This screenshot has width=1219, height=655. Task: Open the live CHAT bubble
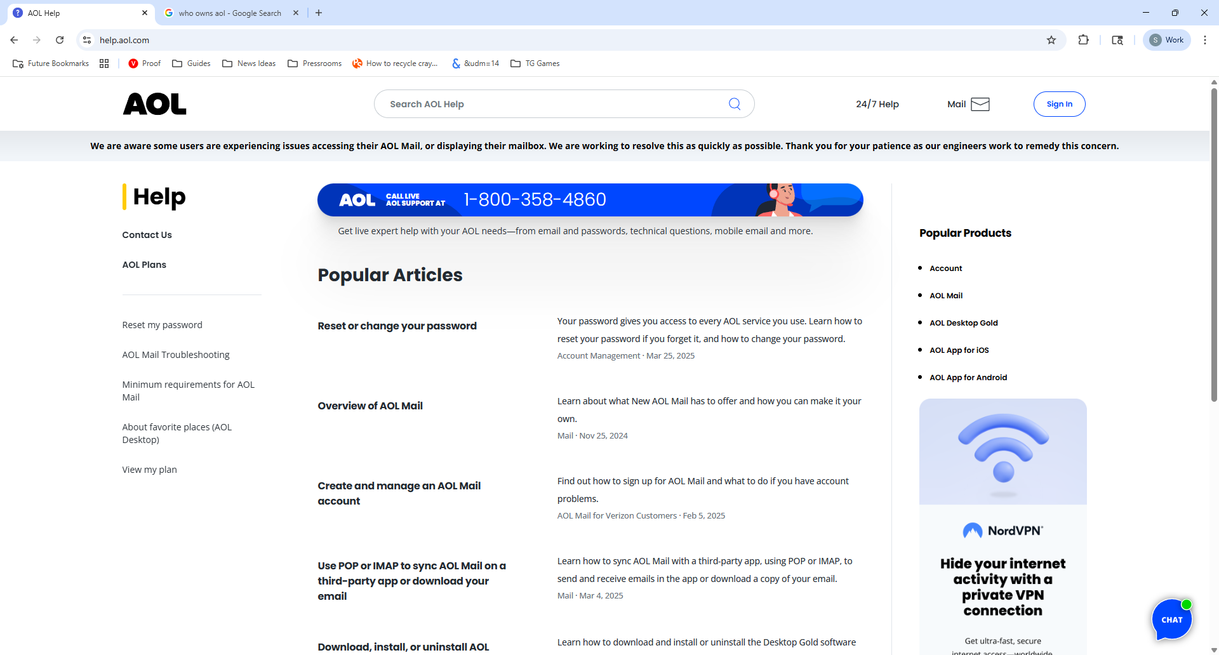(1171, 619)
